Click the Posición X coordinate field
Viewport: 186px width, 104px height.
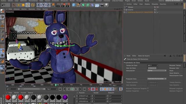[x=85, y=96]
